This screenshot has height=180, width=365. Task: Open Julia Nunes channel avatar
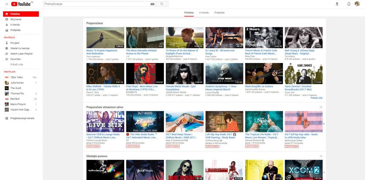7,83
